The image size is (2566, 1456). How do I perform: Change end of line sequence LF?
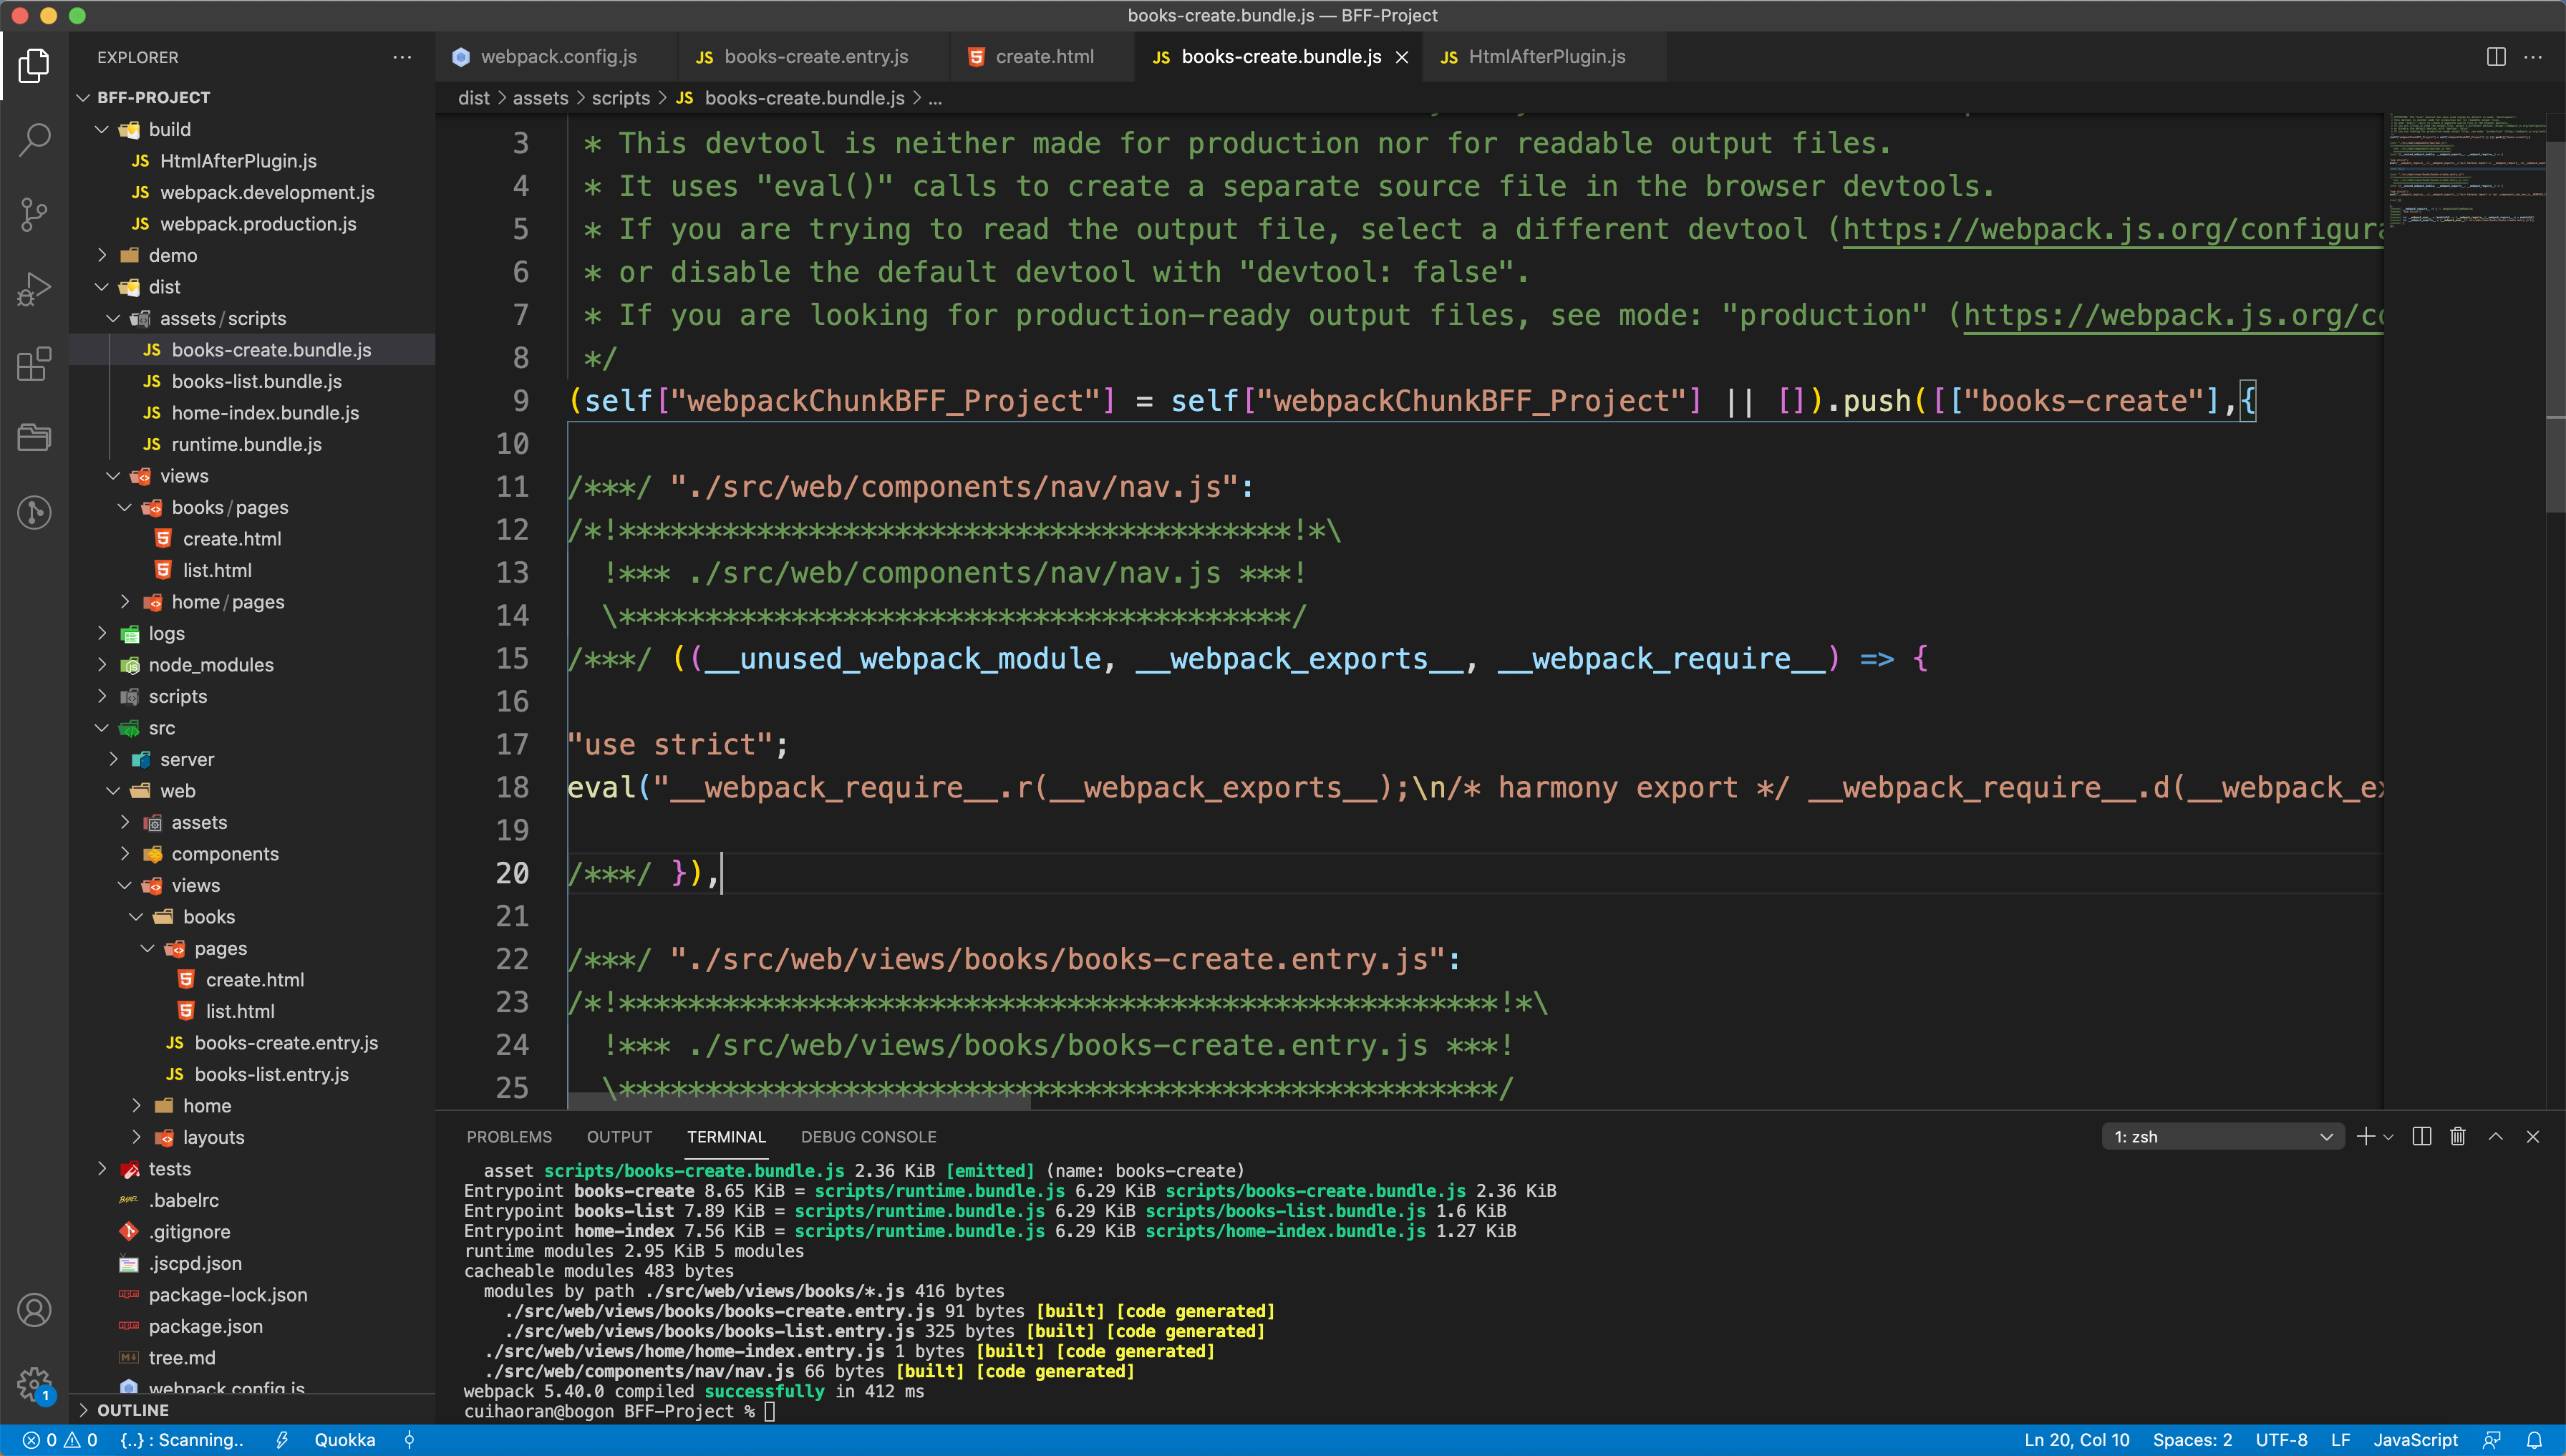click(2340, 1440)
